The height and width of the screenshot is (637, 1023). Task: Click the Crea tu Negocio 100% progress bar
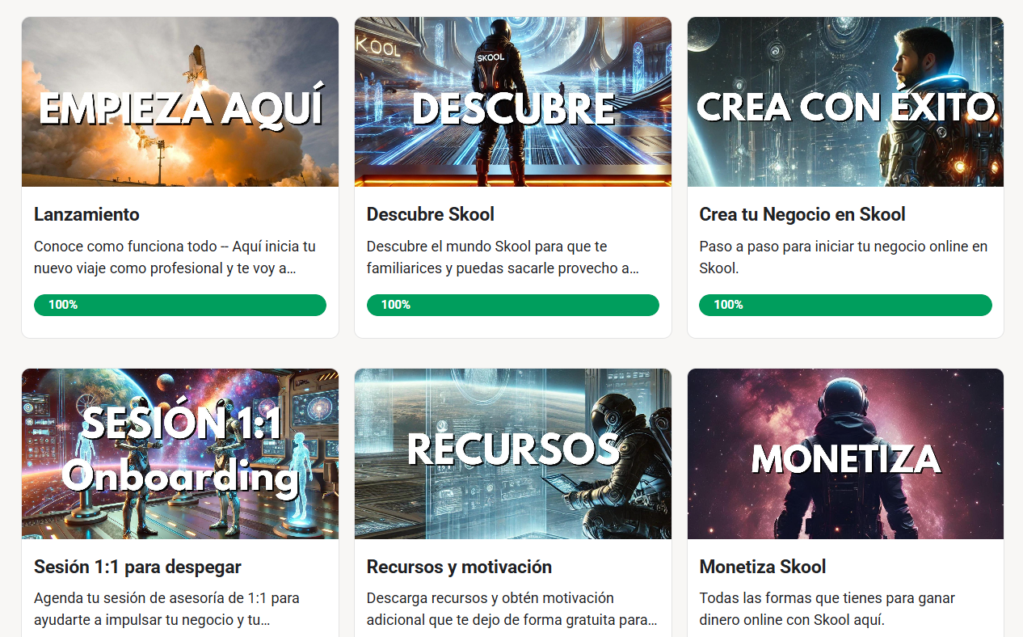click(x=845, y=305)
